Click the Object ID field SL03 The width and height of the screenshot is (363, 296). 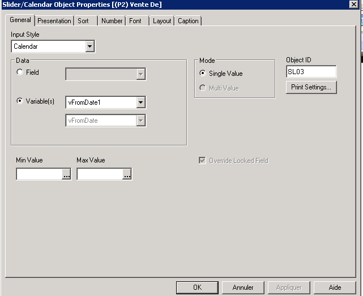click(311, 71)
